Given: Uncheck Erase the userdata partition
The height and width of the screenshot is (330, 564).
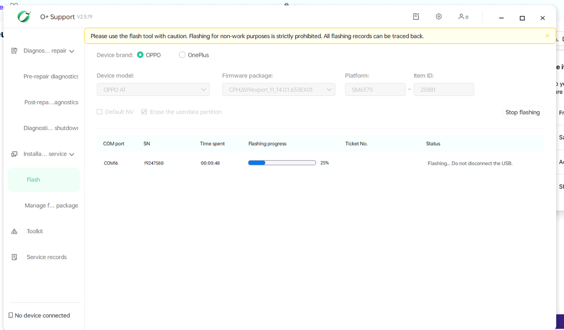Looking at the screenshot, I should pos(144,112).
